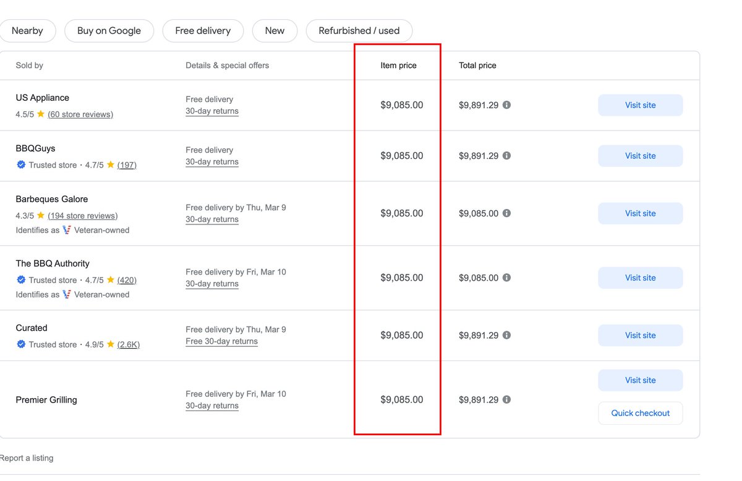Open US Appliance 60 store reviews
Screen dimensions: 742x481
(x=80, y=114)
